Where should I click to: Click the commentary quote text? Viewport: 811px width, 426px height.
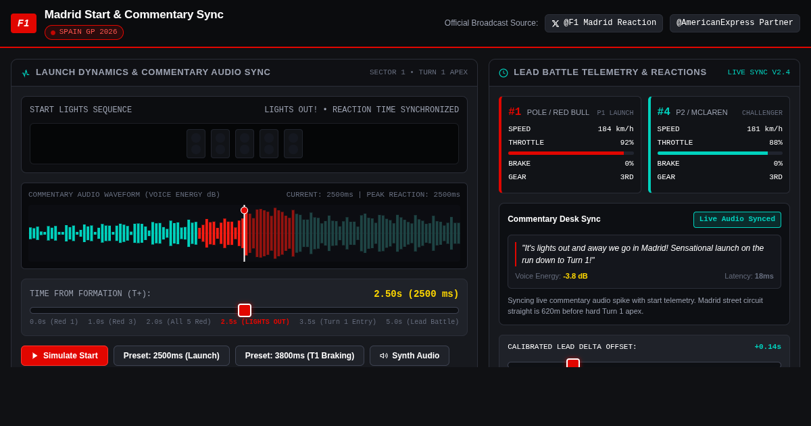(643, 254)
